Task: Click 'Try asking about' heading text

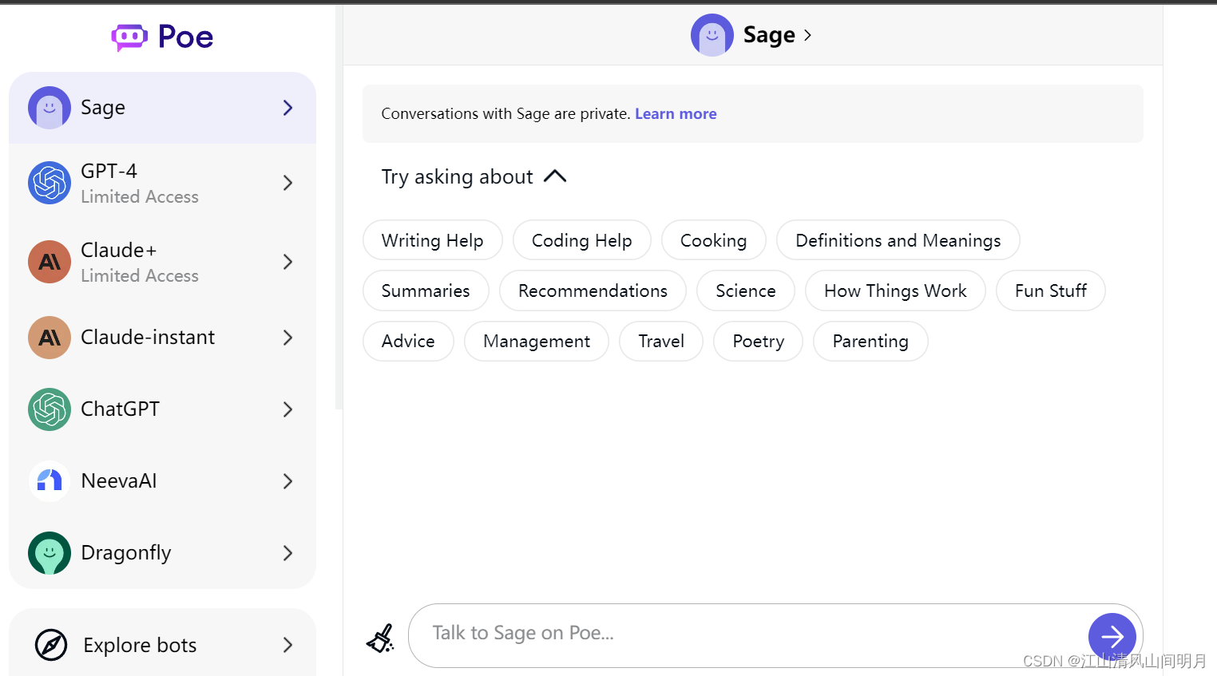Action: coord(457,176)
